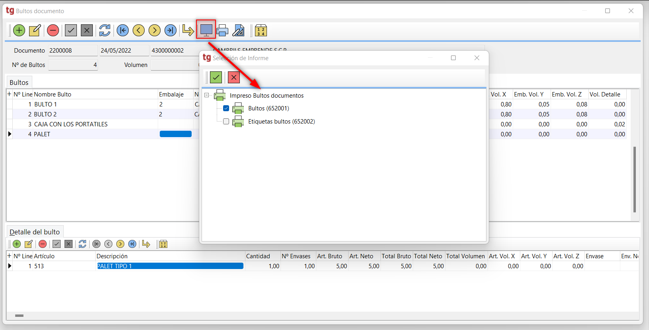
Task: Delete record with red minus icon in main toolbar
Action: [53, 30]
